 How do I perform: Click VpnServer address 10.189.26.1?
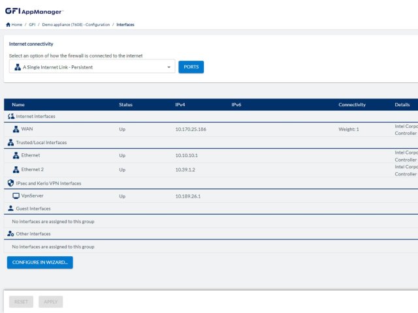click(x=188, y=196)
